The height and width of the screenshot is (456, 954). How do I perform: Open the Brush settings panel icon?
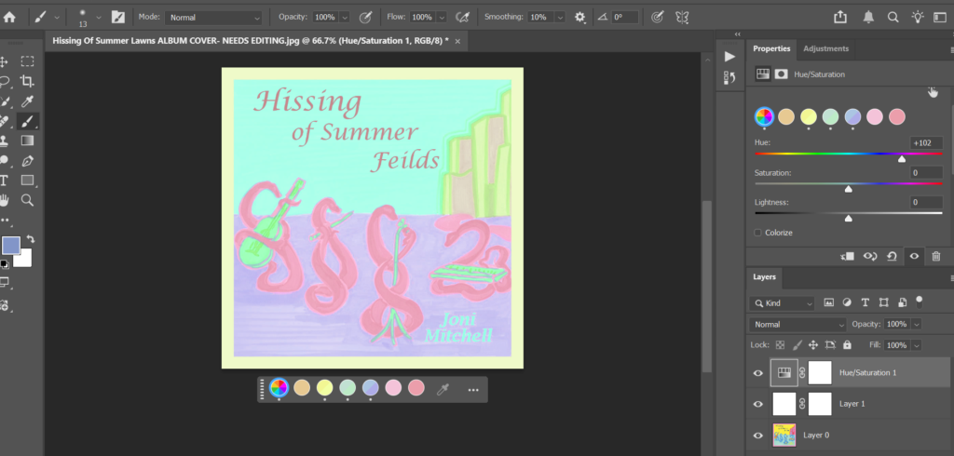[x=118, y=17]
